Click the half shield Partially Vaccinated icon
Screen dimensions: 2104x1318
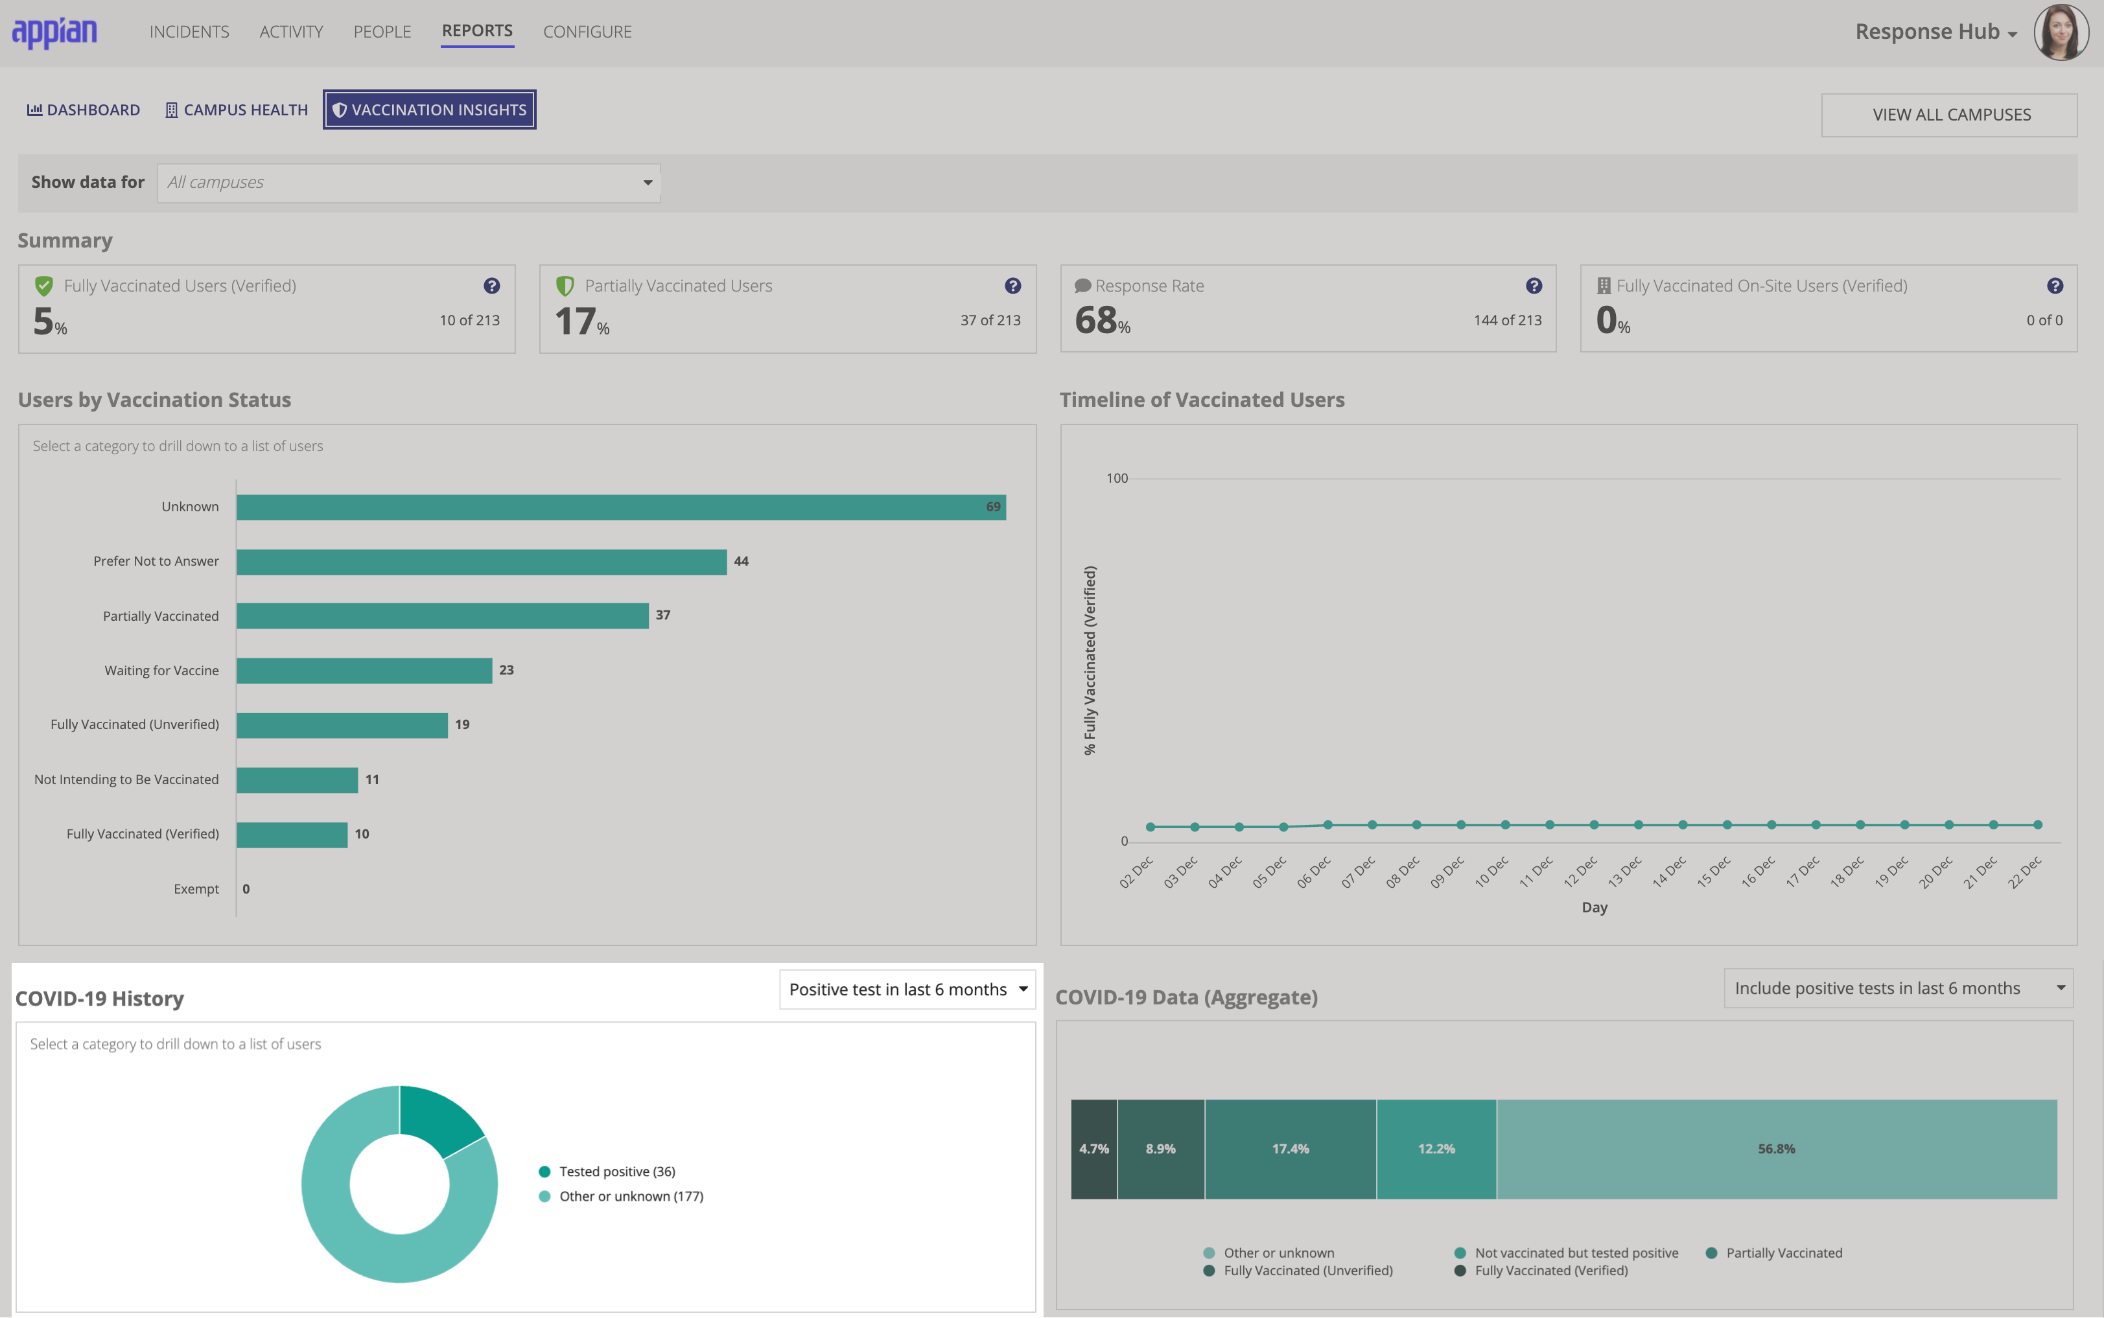565,286
